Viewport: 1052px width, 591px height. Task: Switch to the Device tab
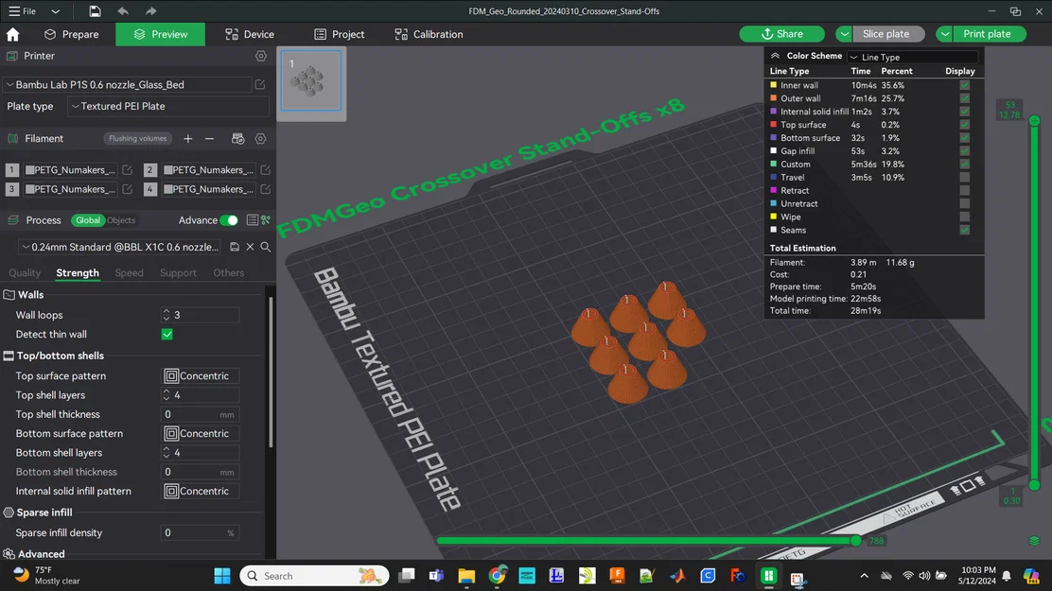[250, 34]
